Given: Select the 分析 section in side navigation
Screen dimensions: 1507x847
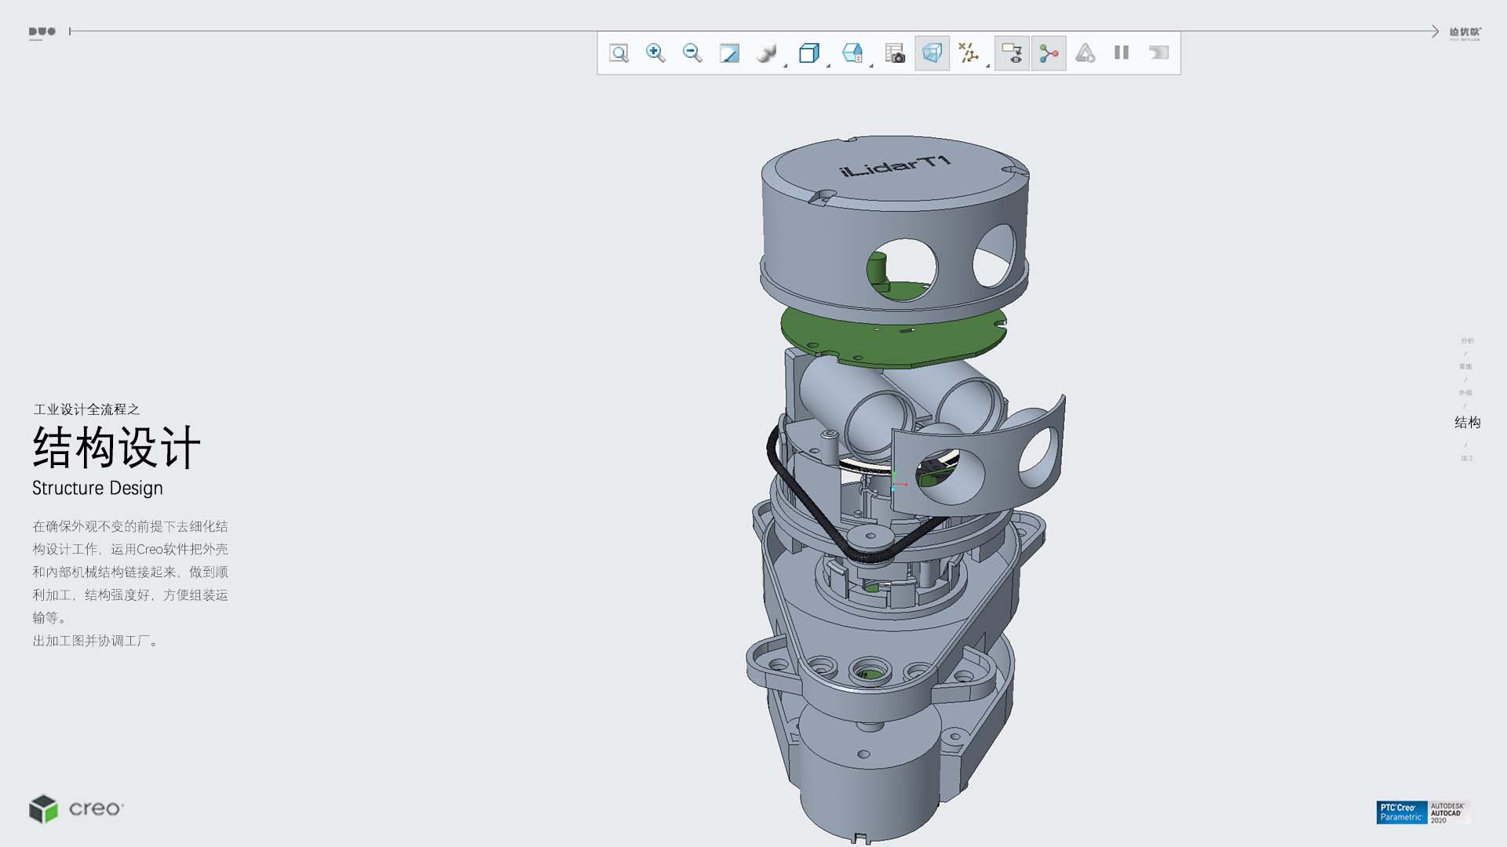Looking at the screenshot, I should pyautogui.click(x=1467, y=340).
